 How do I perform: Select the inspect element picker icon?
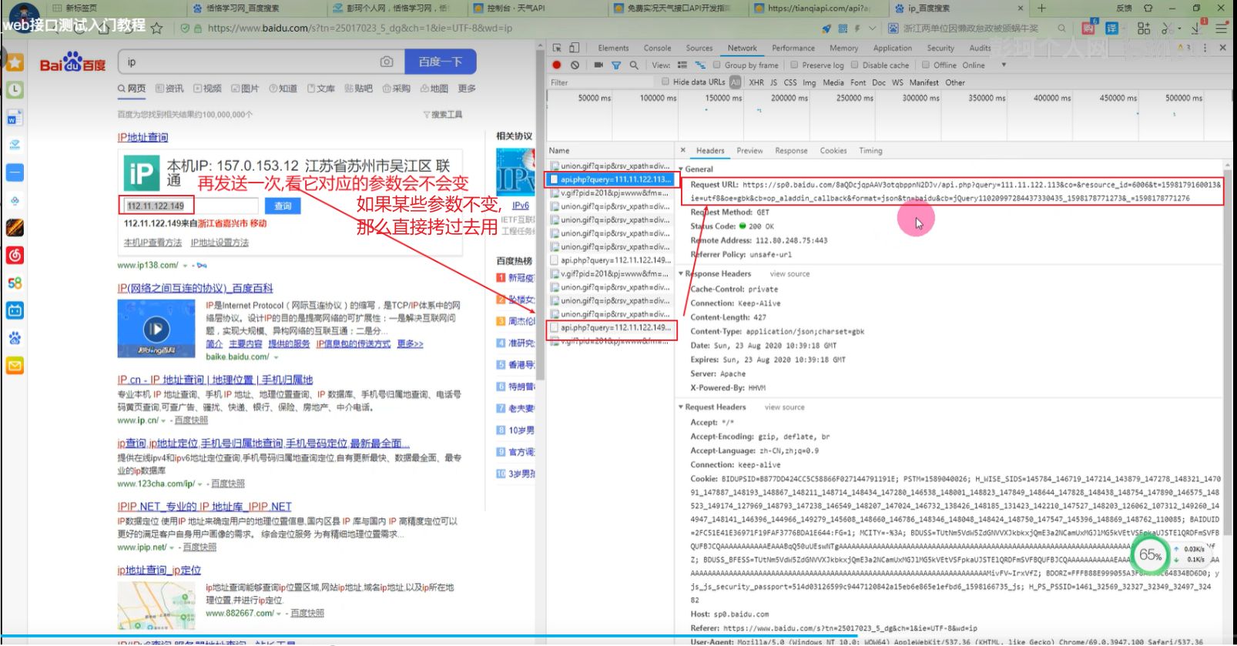pyautogui.click(x=557, y=48)
